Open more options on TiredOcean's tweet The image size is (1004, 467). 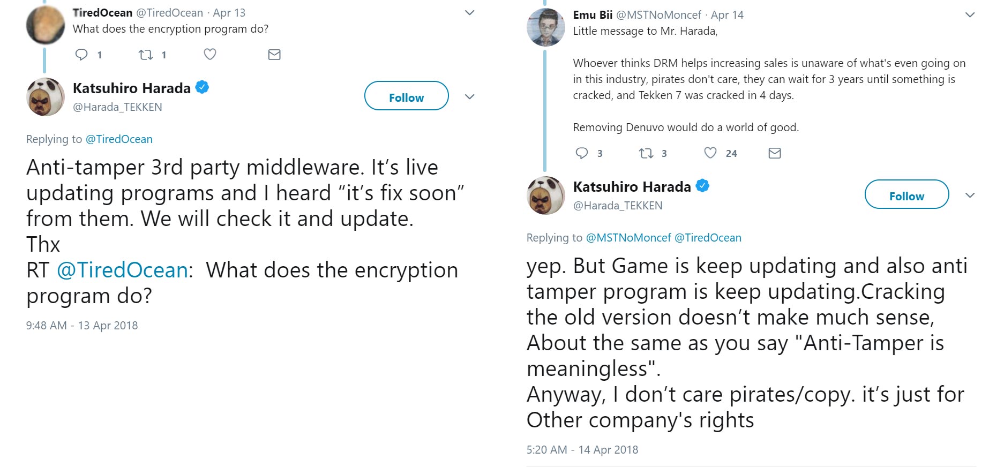470,13
